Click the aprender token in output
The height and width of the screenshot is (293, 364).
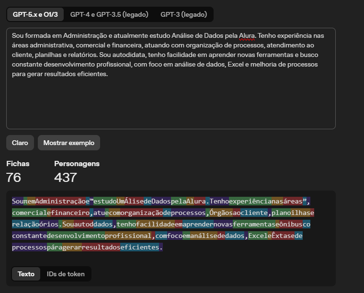(198, 225)
